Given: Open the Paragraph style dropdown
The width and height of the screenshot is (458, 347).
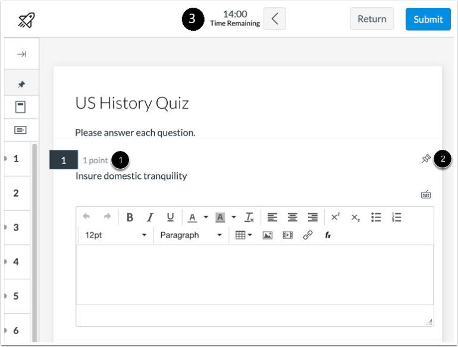Looking at the screenshot, I should tap(191, 235).
